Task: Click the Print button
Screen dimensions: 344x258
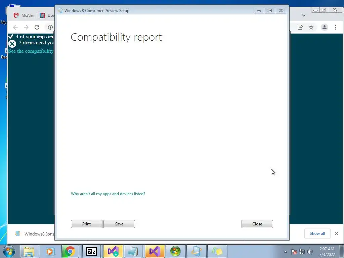Action: [x=86, y=224]
